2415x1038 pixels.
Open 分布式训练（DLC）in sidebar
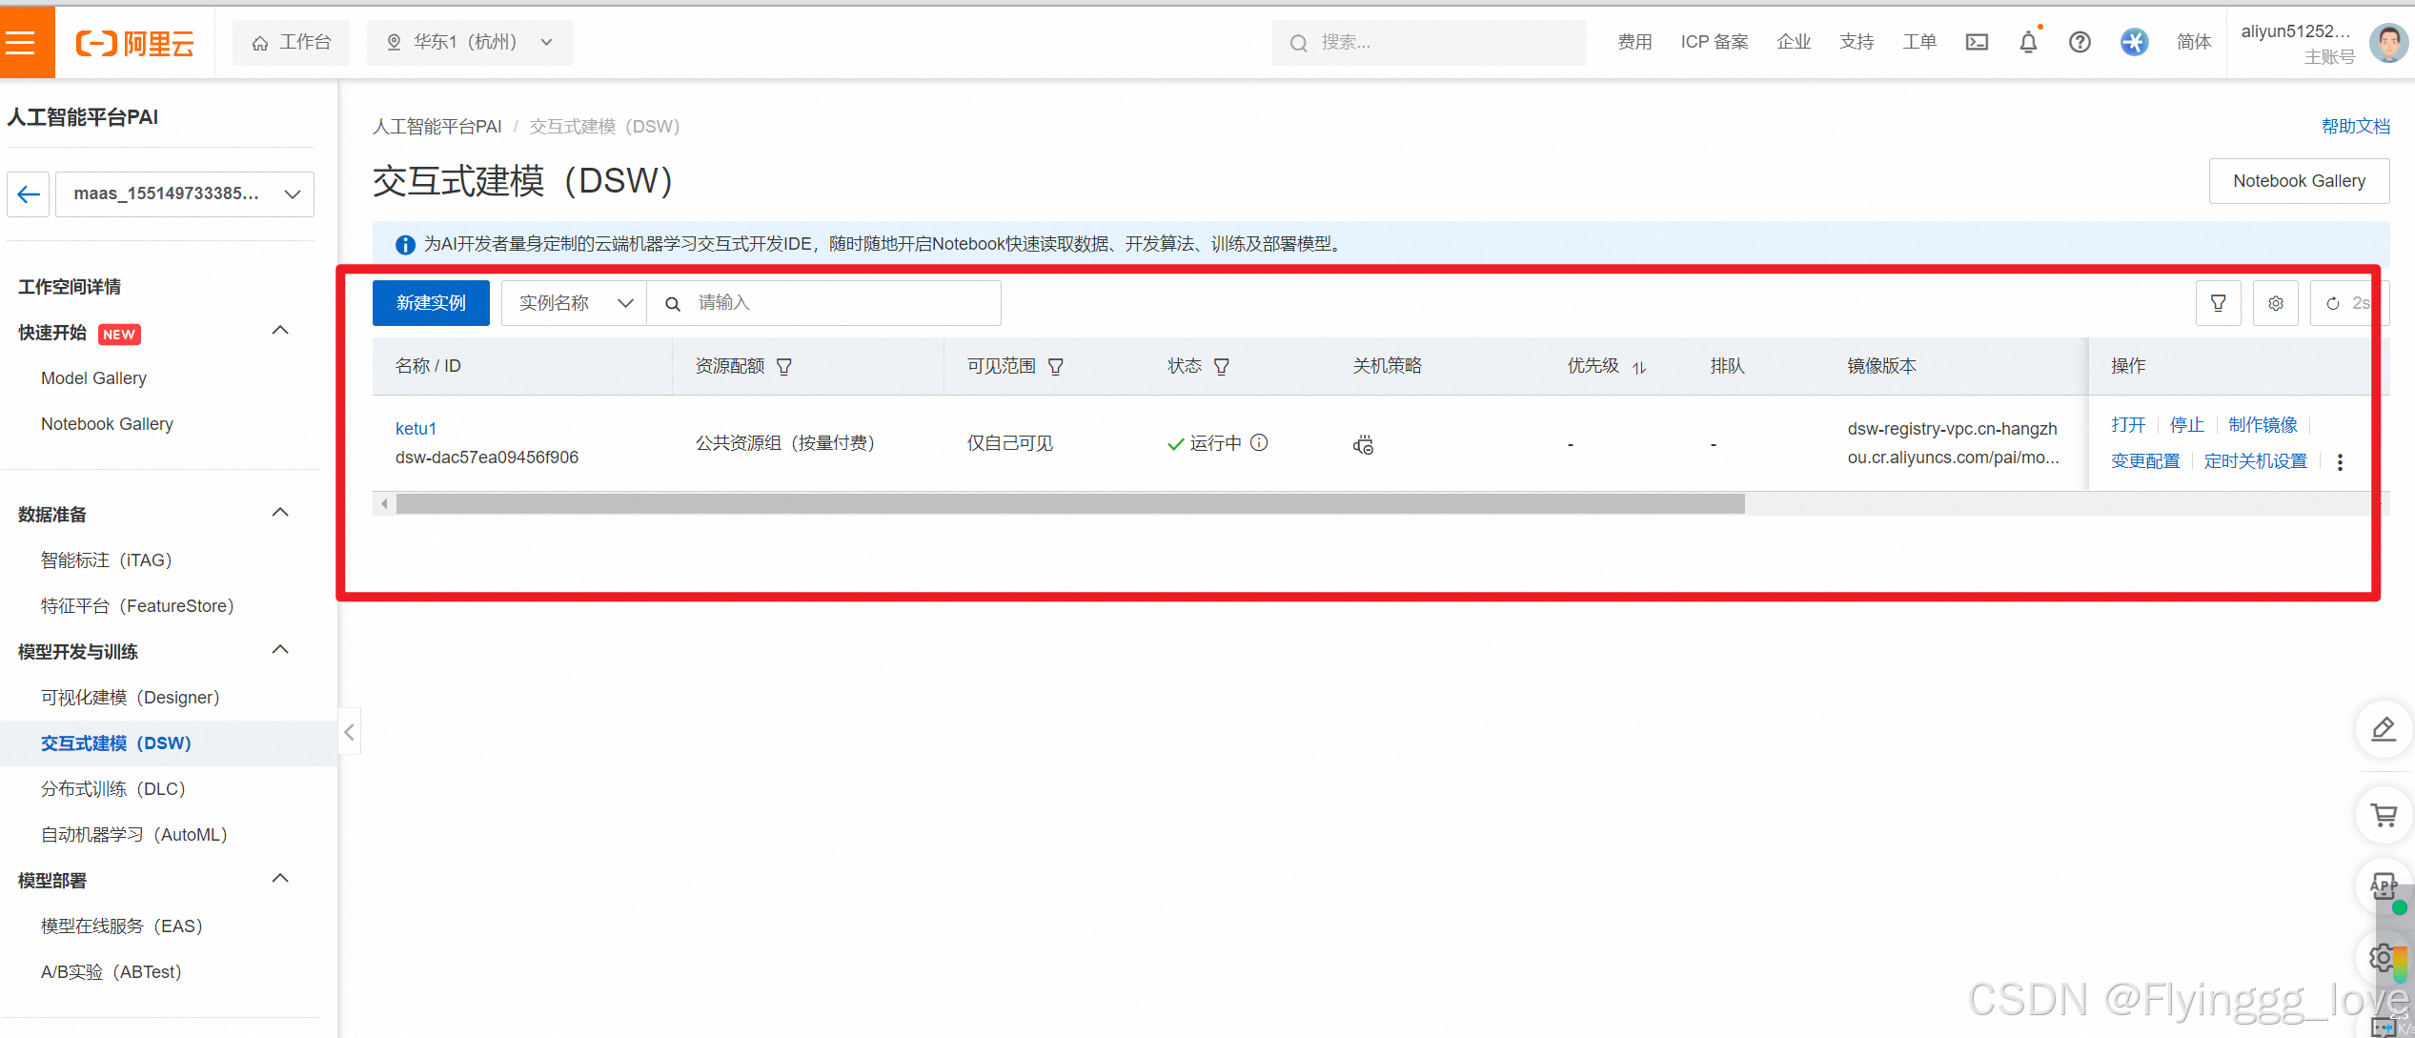[113, 789]
